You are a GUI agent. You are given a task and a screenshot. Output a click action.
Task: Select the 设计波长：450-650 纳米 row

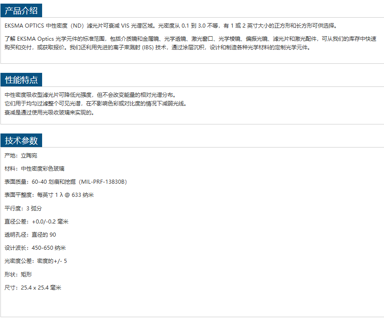coord(35,248)
